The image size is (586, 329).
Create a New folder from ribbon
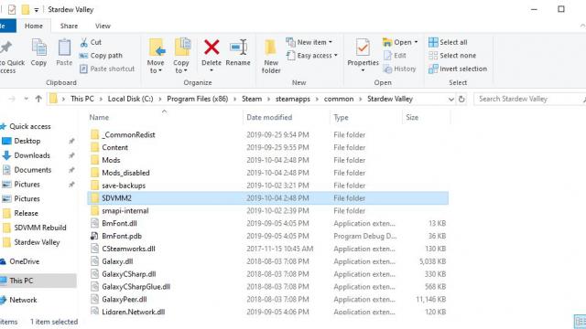pyautogui.click(x=271, y=56)
